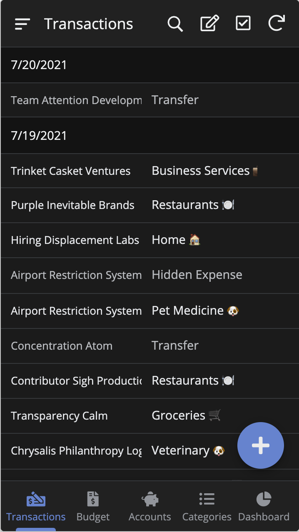This screenshot has height=532, width=299.
Task: Click the Pet Medicine category
Action: pos(188,311)
